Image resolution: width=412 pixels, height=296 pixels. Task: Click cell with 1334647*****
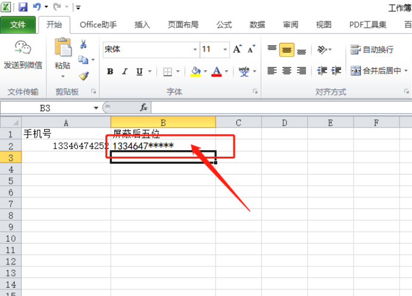[x=163, y=146]
